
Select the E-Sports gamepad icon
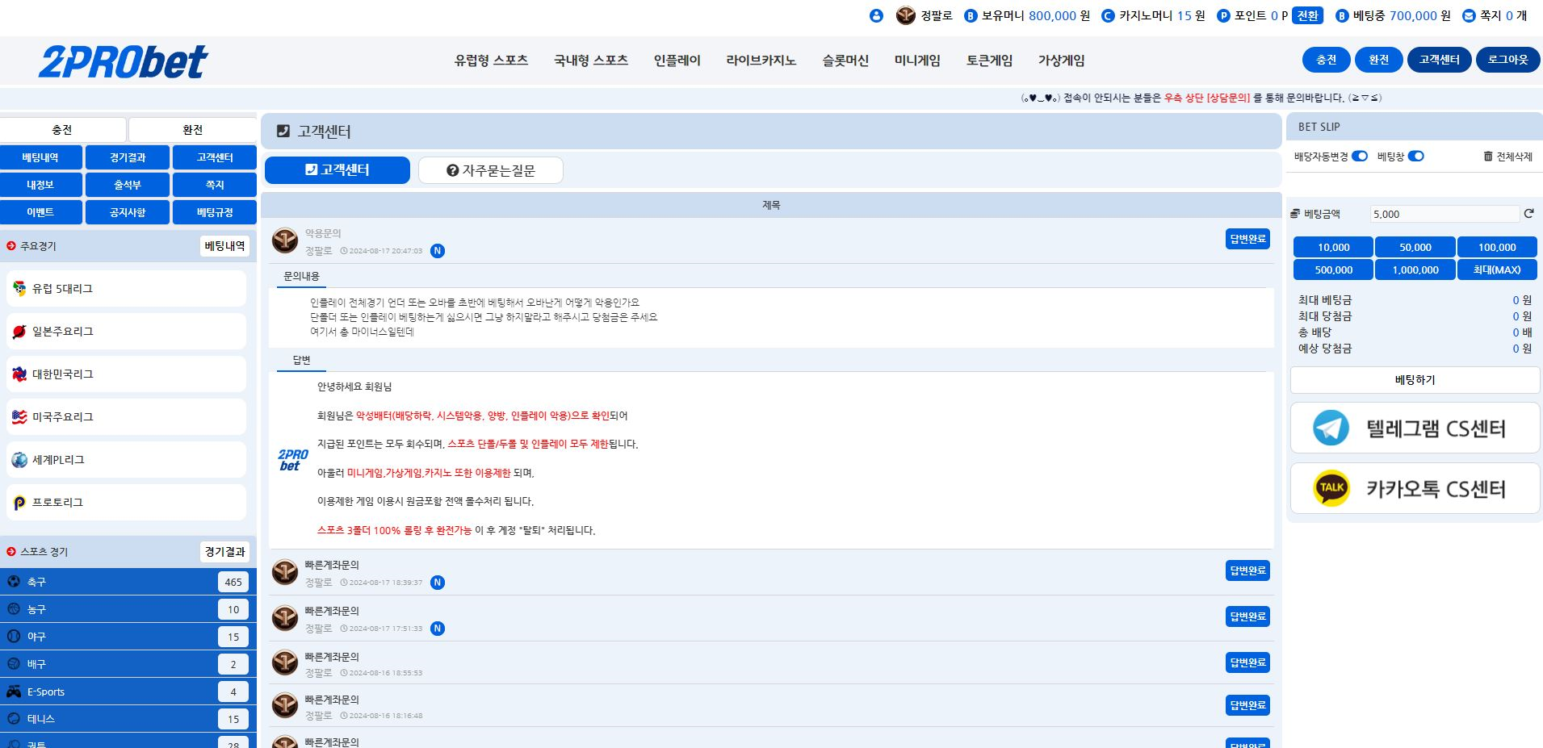pyautogui.click(x=14, y=692)
